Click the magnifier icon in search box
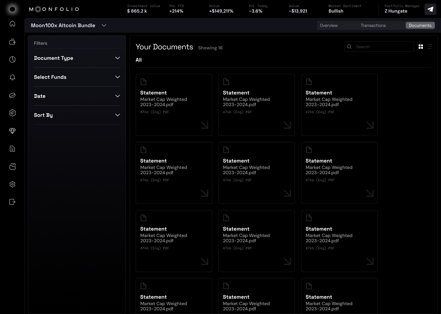The width and height of the screenshot is (441, 314). pyautogui.click(x=349, y=47)
